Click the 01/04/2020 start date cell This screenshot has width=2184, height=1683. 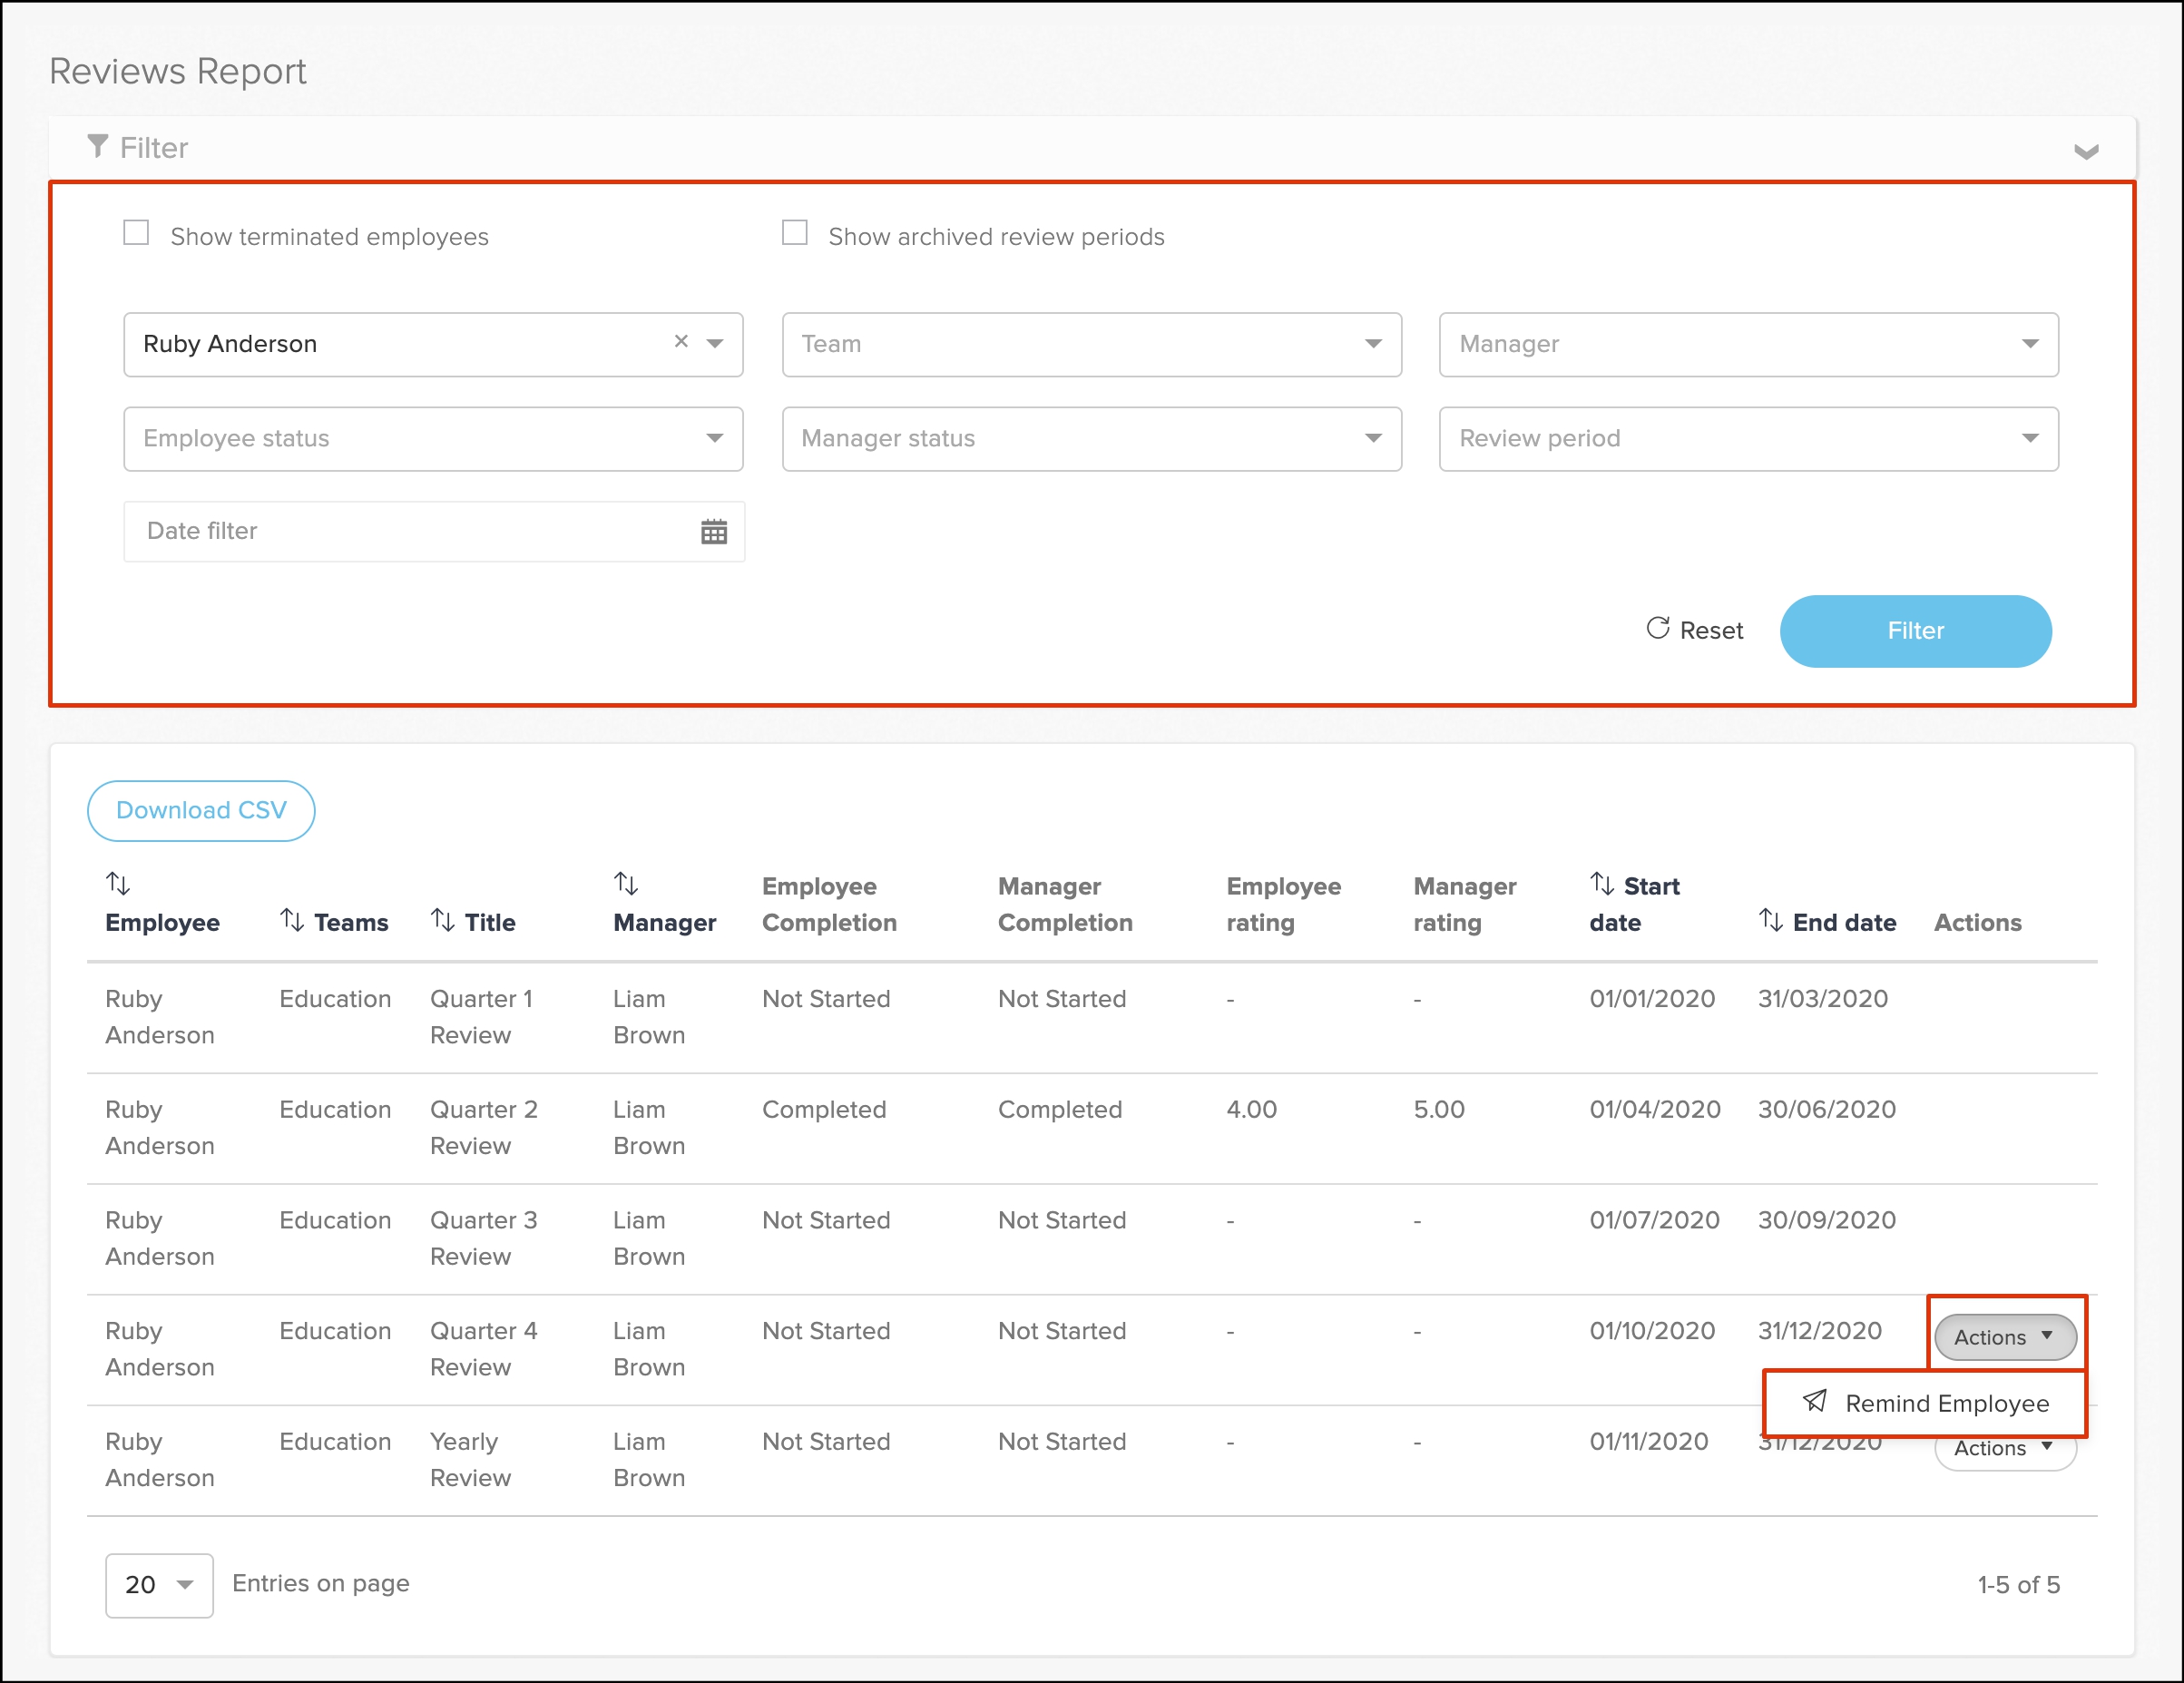coord(1655,1109)
